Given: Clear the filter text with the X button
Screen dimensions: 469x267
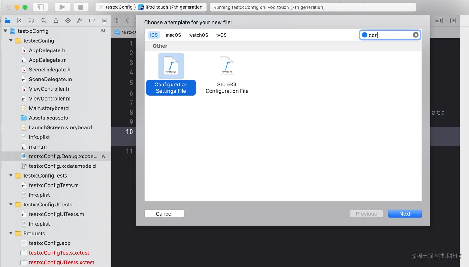Looking at the screenshot, I should 416,35.
